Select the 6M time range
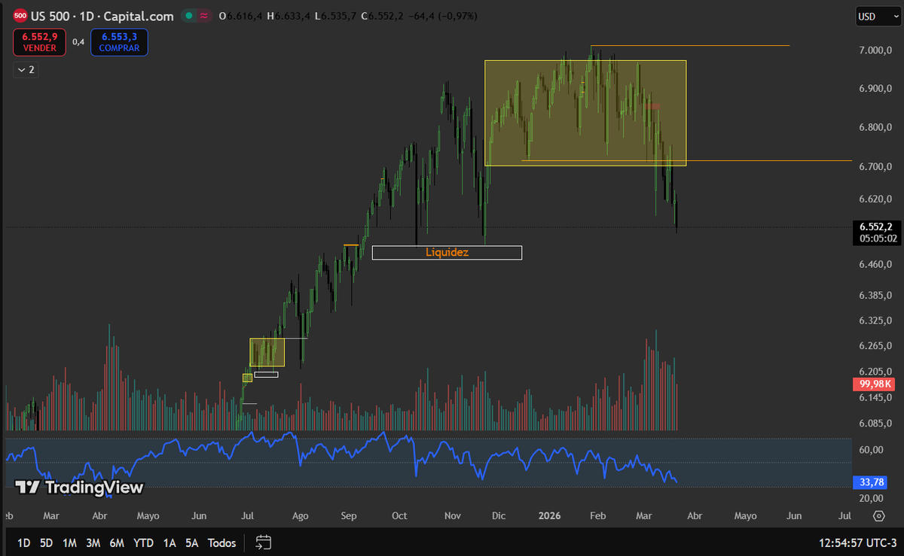Image resolution: width=904 pixels, height=556 pixels. (x=117, y=543)
